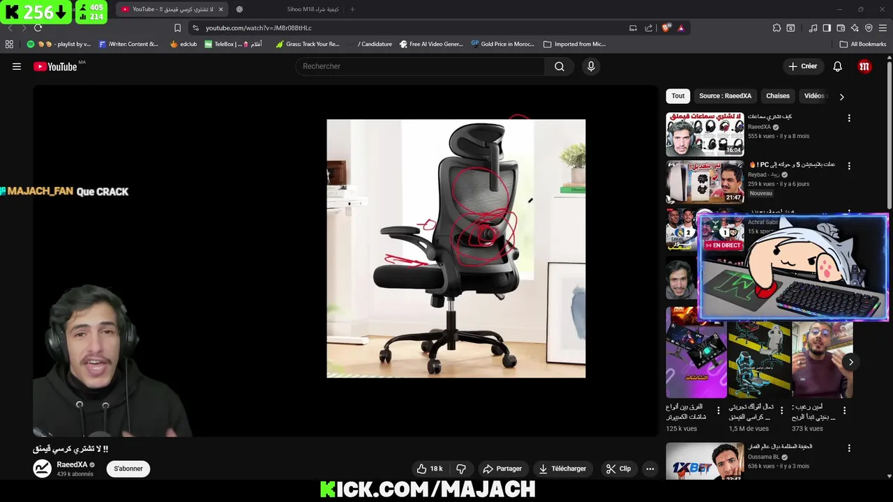Switch to the YouTube browser tab
The height and width of the screenshot is (502, 893).
click(172, 9)
